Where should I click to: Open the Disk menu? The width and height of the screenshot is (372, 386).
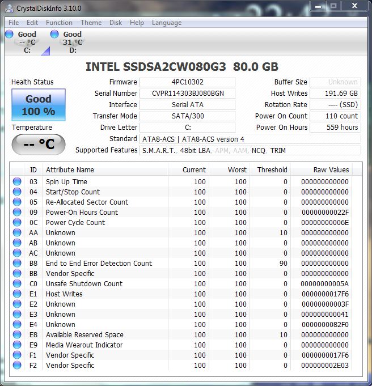(x=116, y=23)
